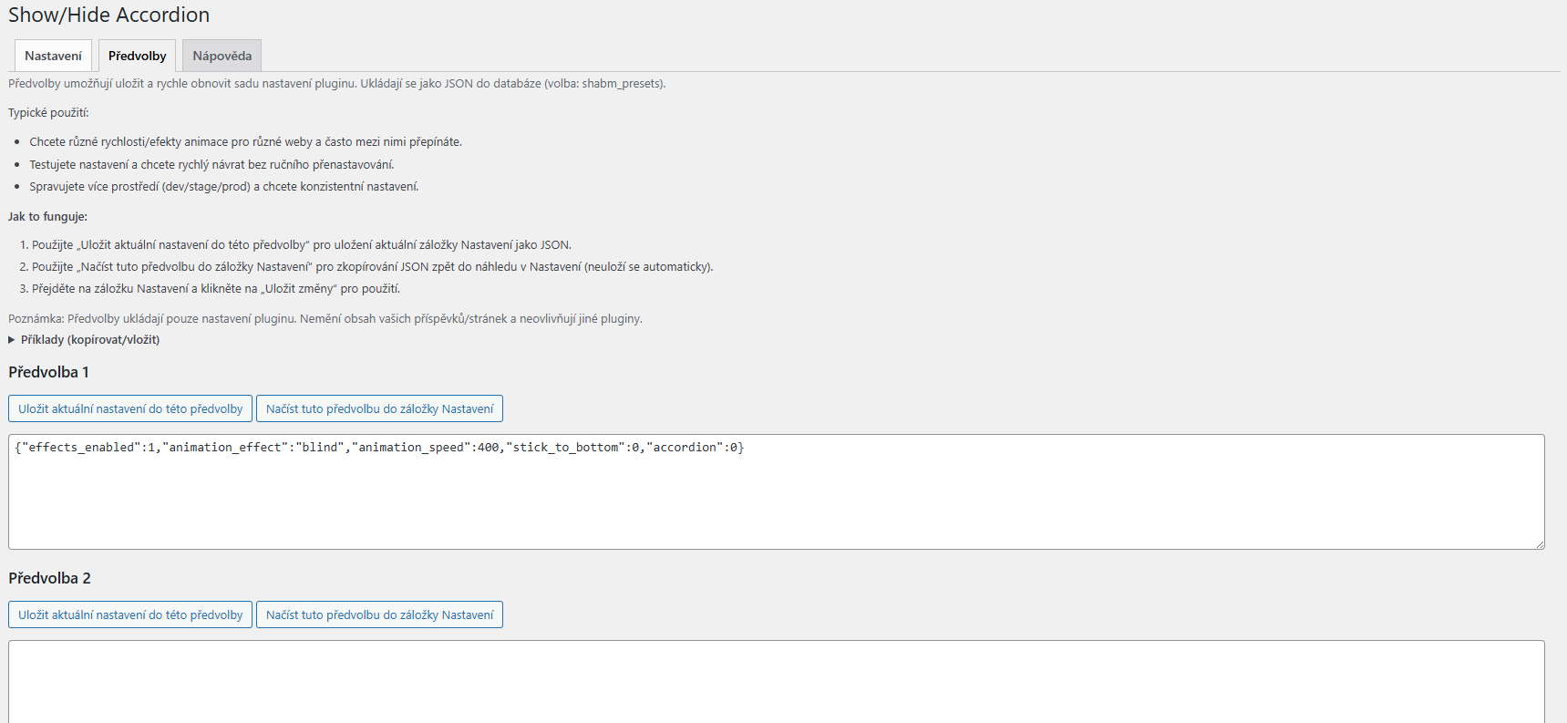Focus the empty Předvolba 2 textarea
The height and width of the screenshot is (723, 1567).
point(775,684)
